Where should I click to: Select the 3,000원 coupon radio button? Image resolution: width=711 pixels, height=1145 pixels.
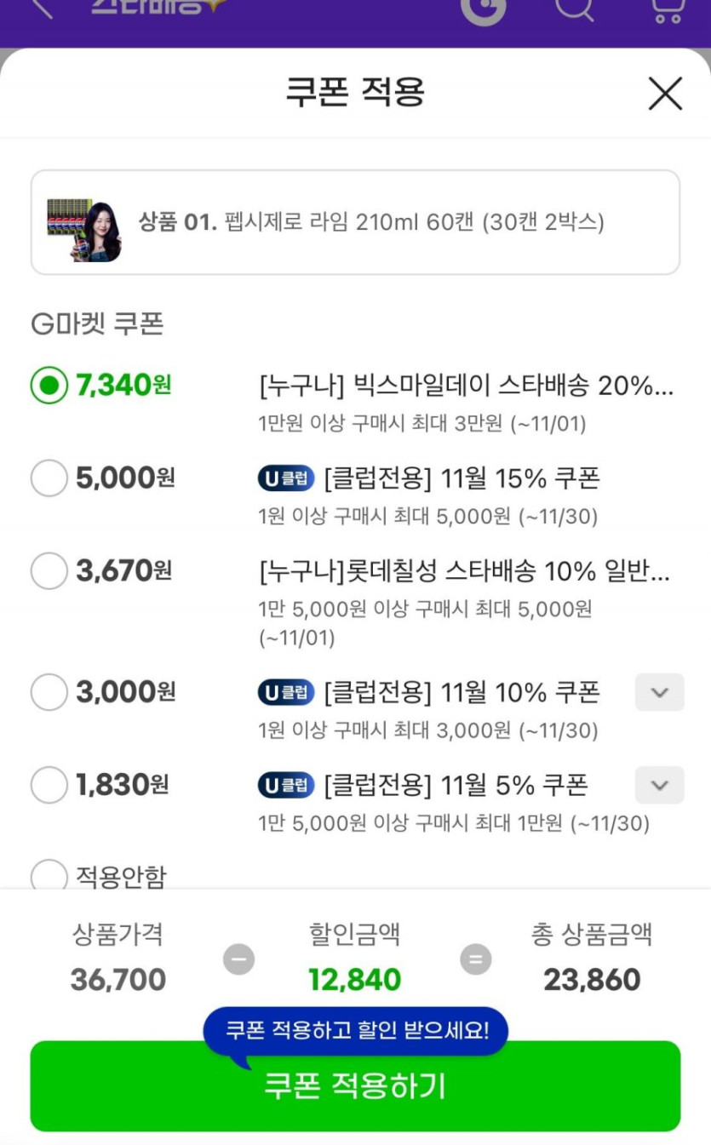(x=49, y=692)
